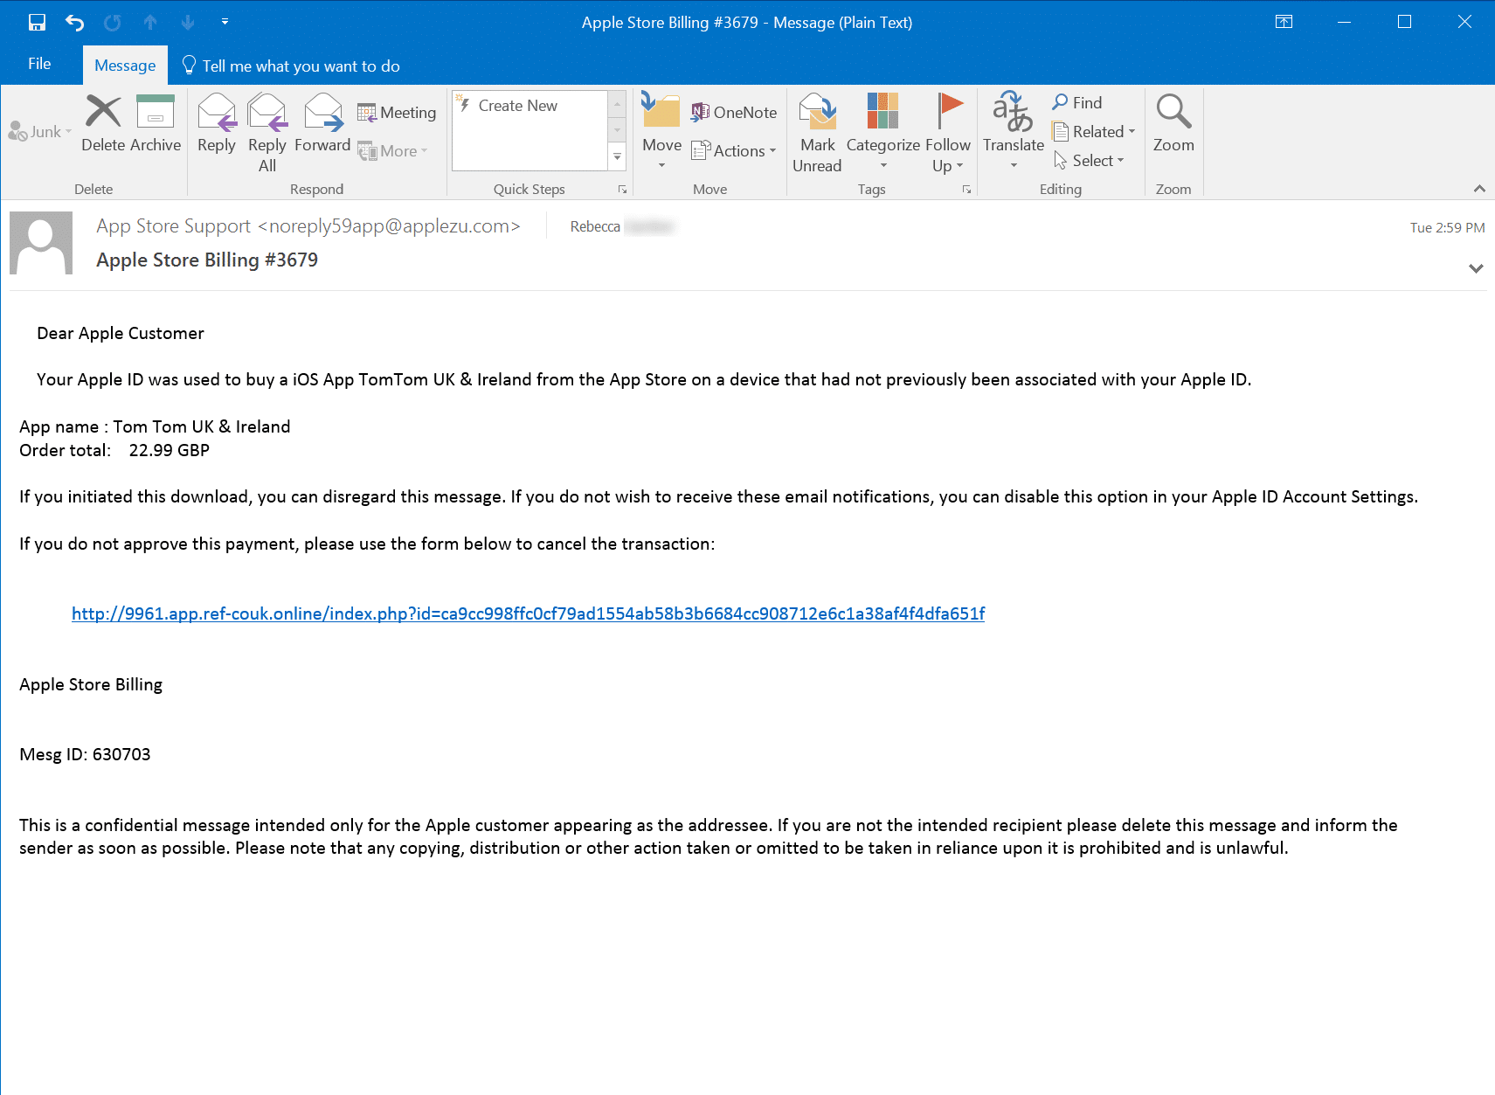The width and height of the screenshot is (1495, 1095).
Task: Mark the message as Unread
Action: tap(817, 131)
